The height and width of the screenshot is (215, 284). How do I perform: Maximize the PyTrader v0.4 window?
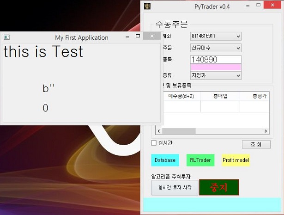tap(259, 5)
